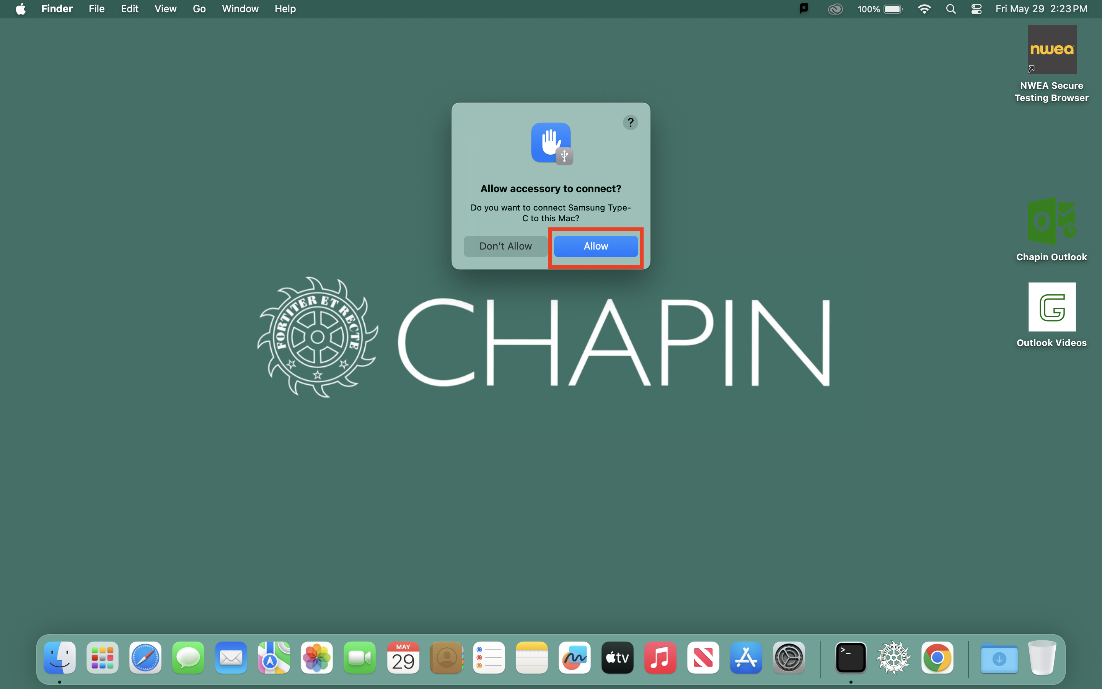This screenshot has width=1102, height=689.
Task: Open the Chapin seal app in Dock
Action: 893,658
